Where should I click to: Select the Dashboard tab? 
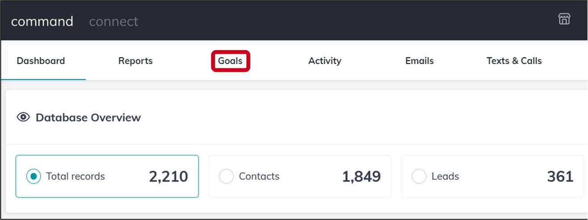tap(41, 61)
